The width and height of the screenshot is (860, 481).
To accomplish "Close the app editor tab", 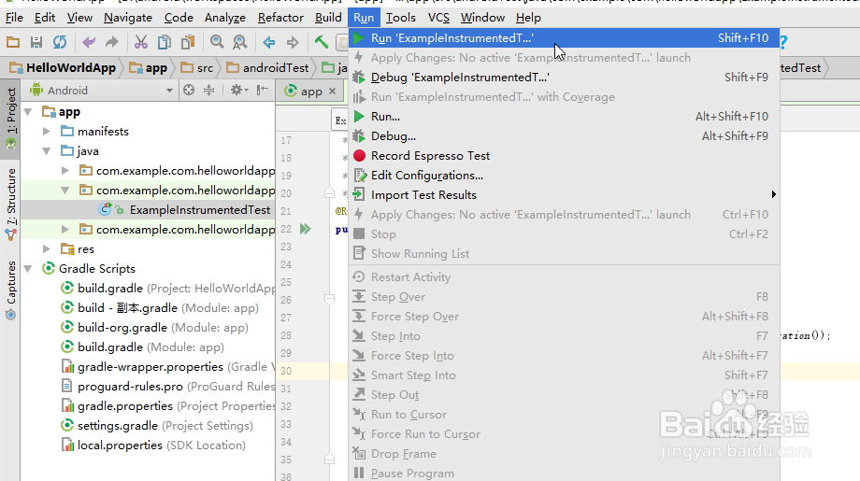I will 332,91.
